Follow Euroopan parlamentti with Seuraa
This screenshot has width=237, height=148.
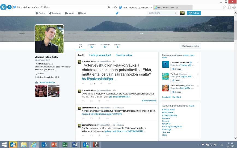pos(177,69)
